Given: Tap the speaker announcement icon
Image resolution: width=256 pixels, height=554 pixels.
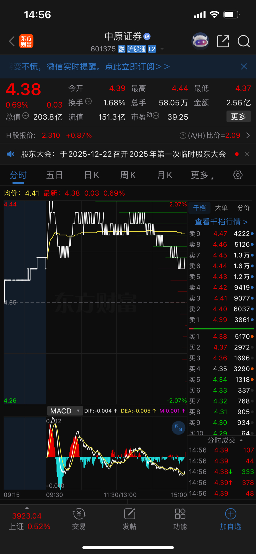Looking at the screenshot, I should (11, 154).
